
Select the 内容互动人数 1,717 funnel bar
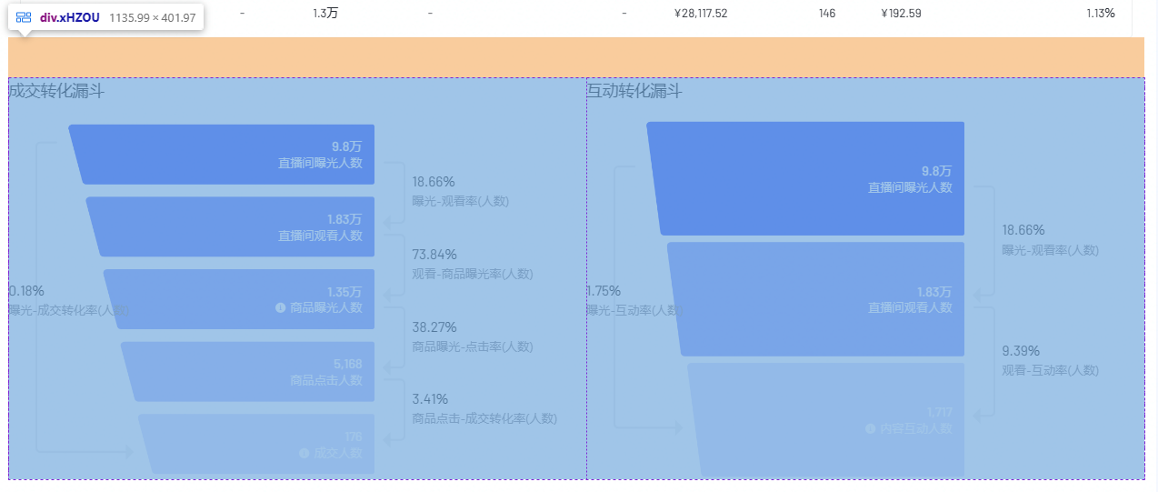pos(826,420)
